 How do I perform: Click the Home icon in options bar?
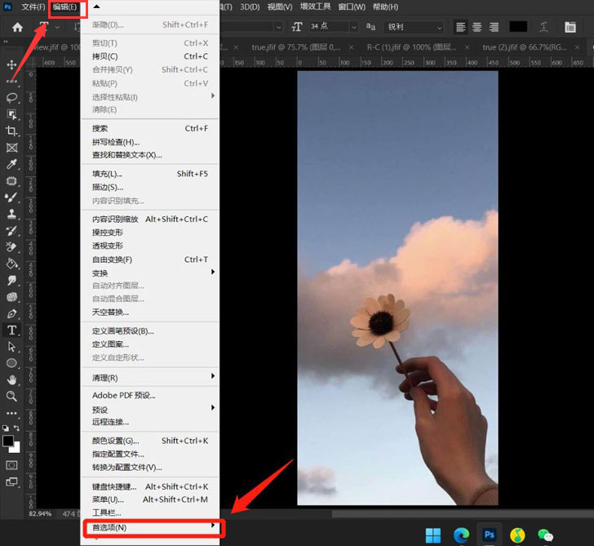coord(17,27)
